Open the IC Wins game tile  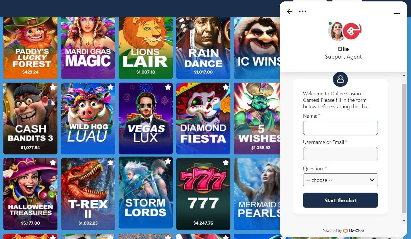tap(257, 48)
